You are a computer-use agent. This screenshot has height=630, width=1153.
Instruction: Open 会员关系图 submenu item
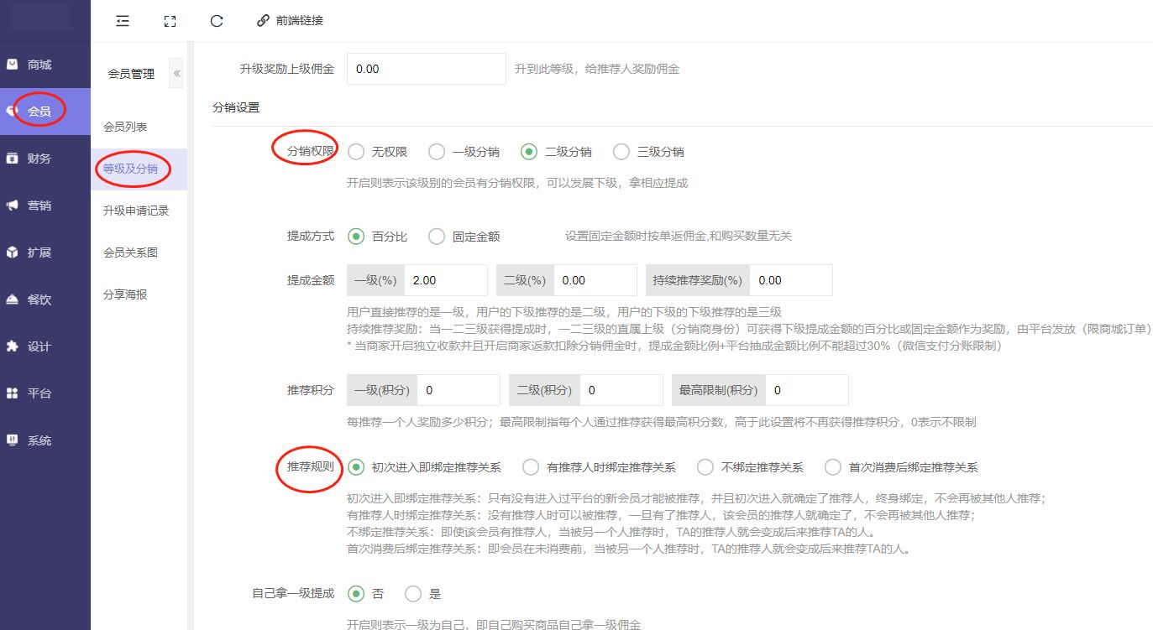pos(130,253)
